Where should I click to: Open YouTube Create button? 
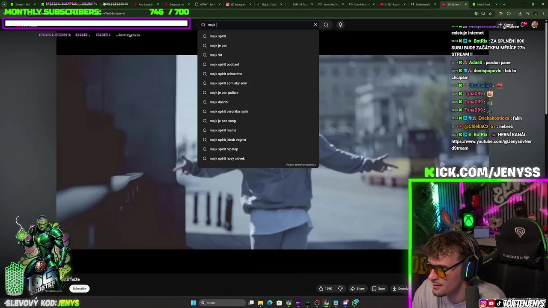[506, 24]
